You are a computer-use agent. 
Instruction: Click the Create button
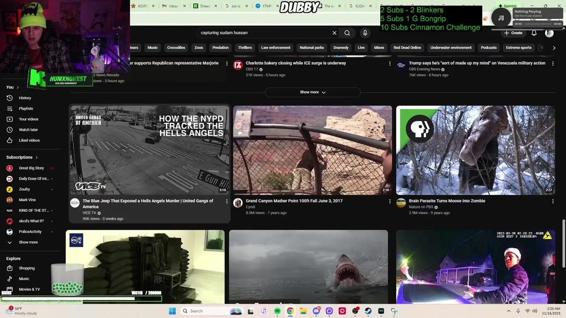point(513,33)
